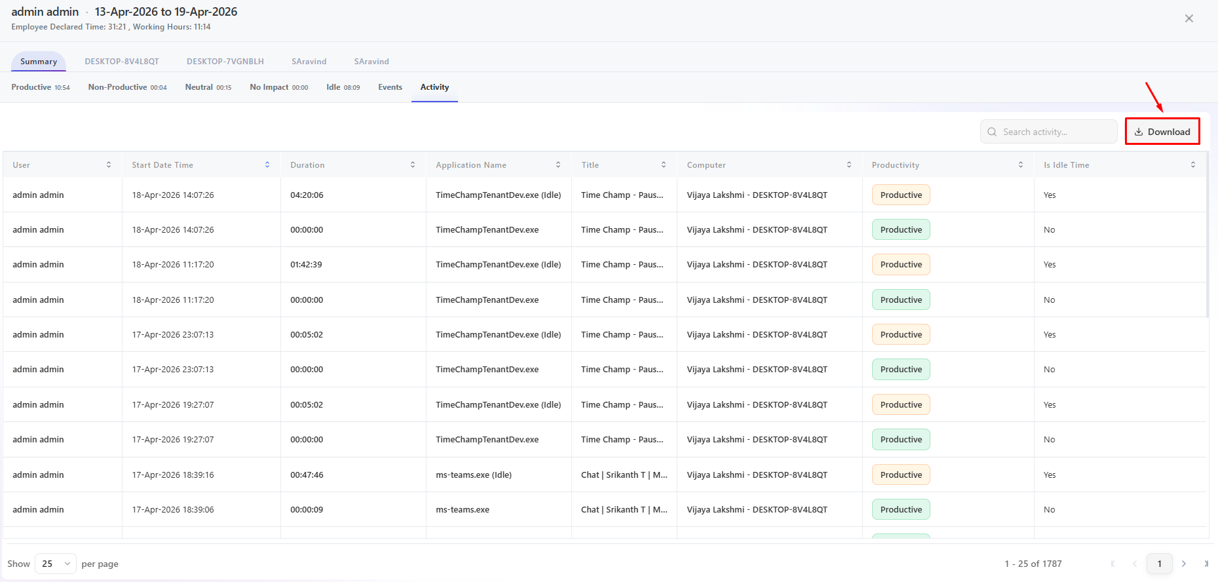
Task: Click Productive badge for ms-teams.exe 00:00:09 row
Action: pyautogui.click(x=901, y=510)
